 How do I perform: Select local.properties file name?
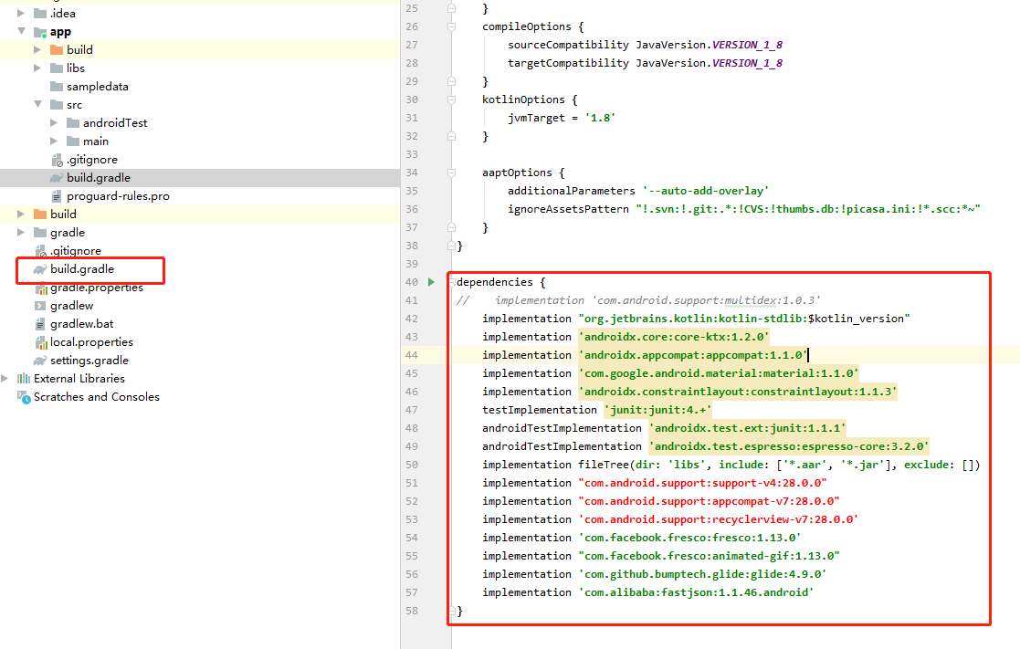tap(91, 342)
